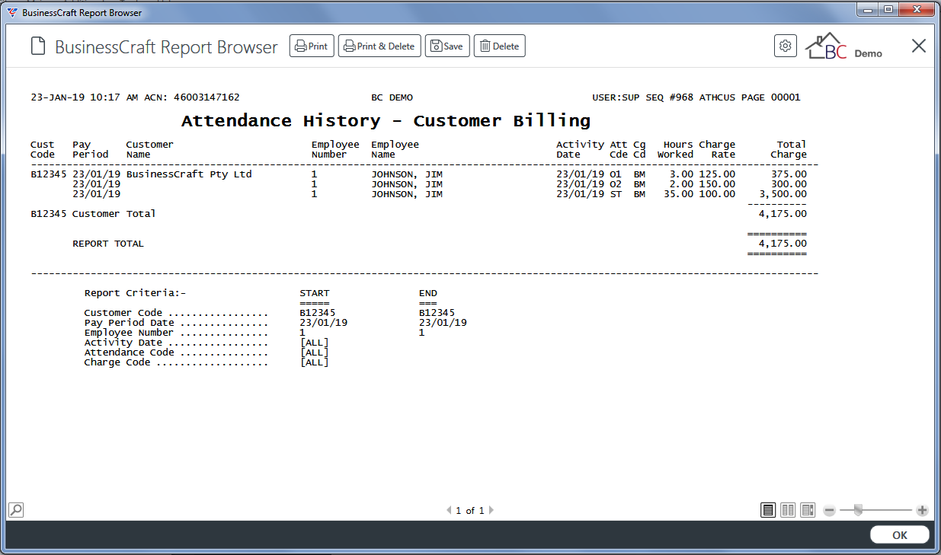The width and height of the screenshot is (941, 555).
Task: Open the magnifier search icon
Action: (15, 510)
